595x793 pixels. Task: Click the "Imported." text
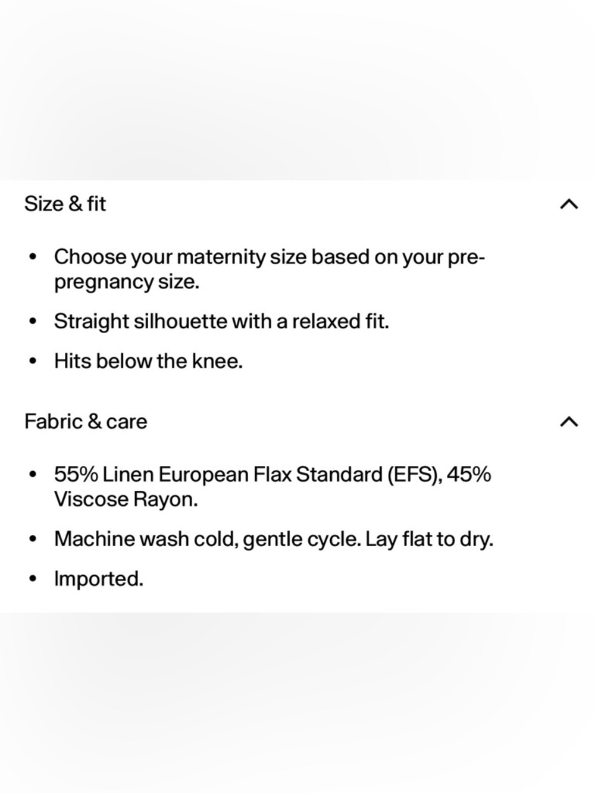coord(99,578)
